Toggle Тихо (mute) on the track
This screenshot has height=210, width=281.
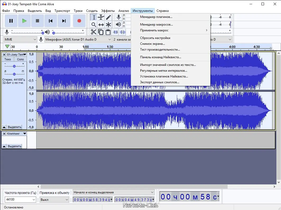pyautogui.click(x=8, y=59)
